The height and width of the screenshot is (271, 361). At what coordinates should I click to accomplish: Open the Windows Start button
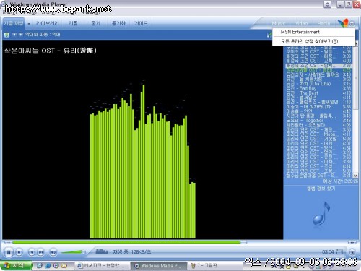[16, 265]
